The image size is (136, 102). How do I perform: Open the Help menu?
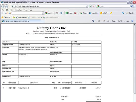pyautogui.click(x=30, y=10)
